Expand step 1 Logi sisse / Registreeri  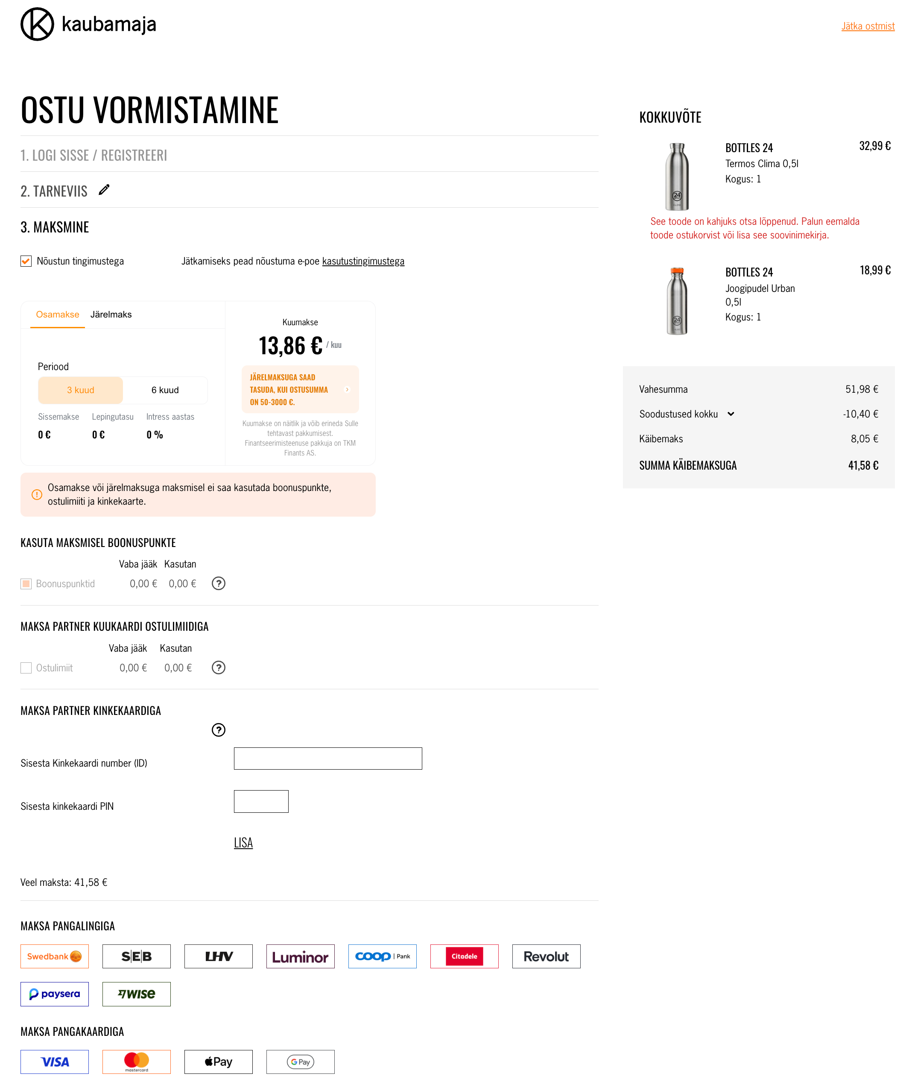tap(94, 155)
